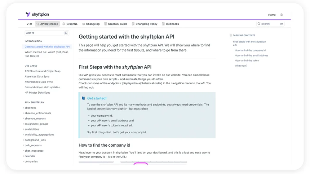
Task: Select the API Reference tab
Action: pyautogui.click(x=47, y=24)
